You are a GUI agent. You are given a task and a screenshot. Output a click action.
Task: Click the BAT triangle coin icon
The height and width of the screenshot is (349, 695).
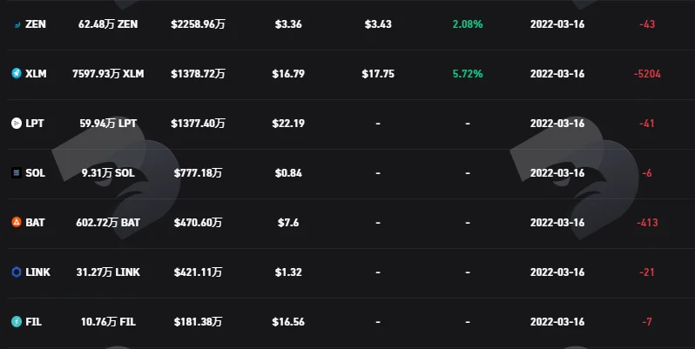[17, 222]
